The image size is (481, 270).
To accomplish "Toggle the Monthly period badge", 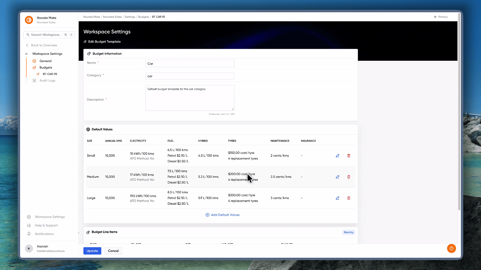I will pyautogui.click(x=348, y=232).
